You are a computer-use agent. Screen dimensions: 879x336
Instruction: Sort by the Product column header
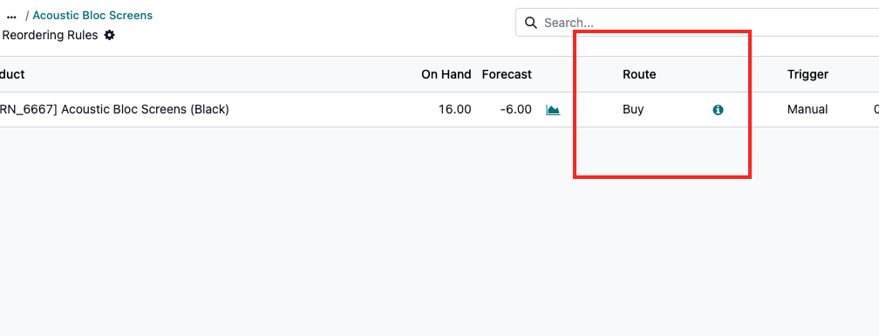click(11, 74)
